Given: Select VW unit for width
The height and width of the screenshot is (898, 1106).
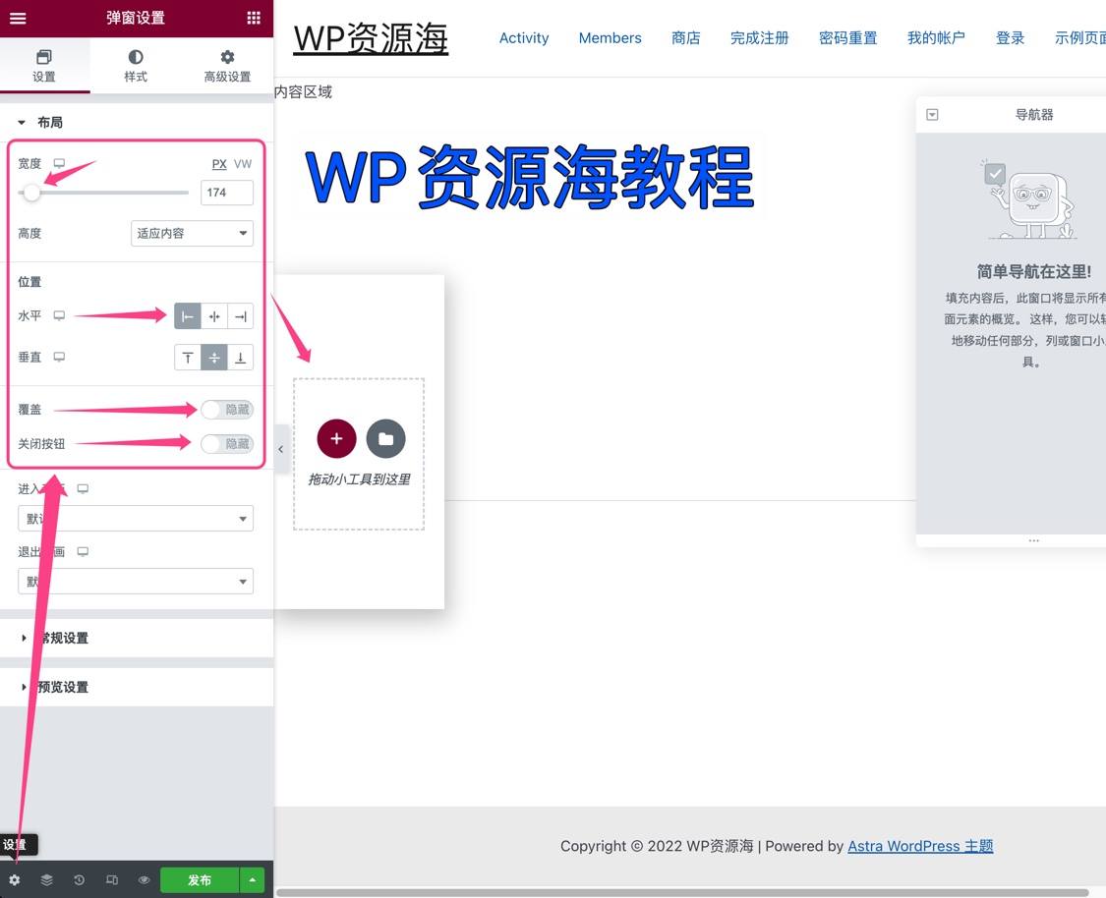Looking at the screenshot, I should (x=243, y=164).
